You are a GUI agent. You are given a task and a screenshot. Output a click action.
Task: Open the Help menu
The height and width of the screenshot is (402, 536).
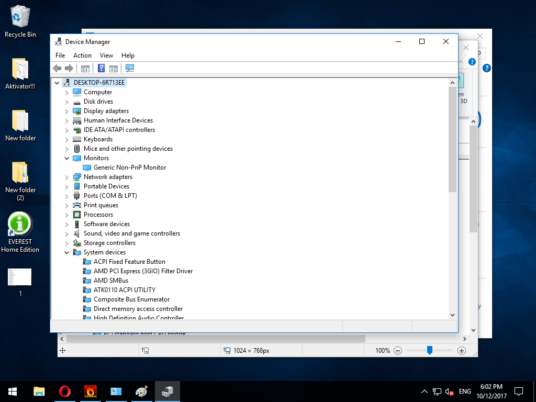[x=128, y=55]
